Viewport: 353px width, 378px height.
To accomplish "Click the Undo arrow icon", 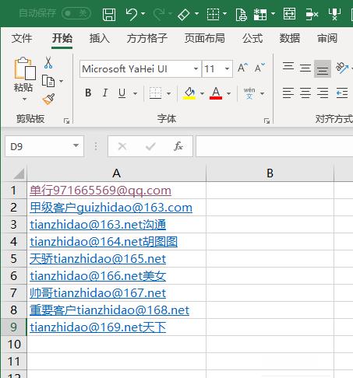I will tap(132, 14).
